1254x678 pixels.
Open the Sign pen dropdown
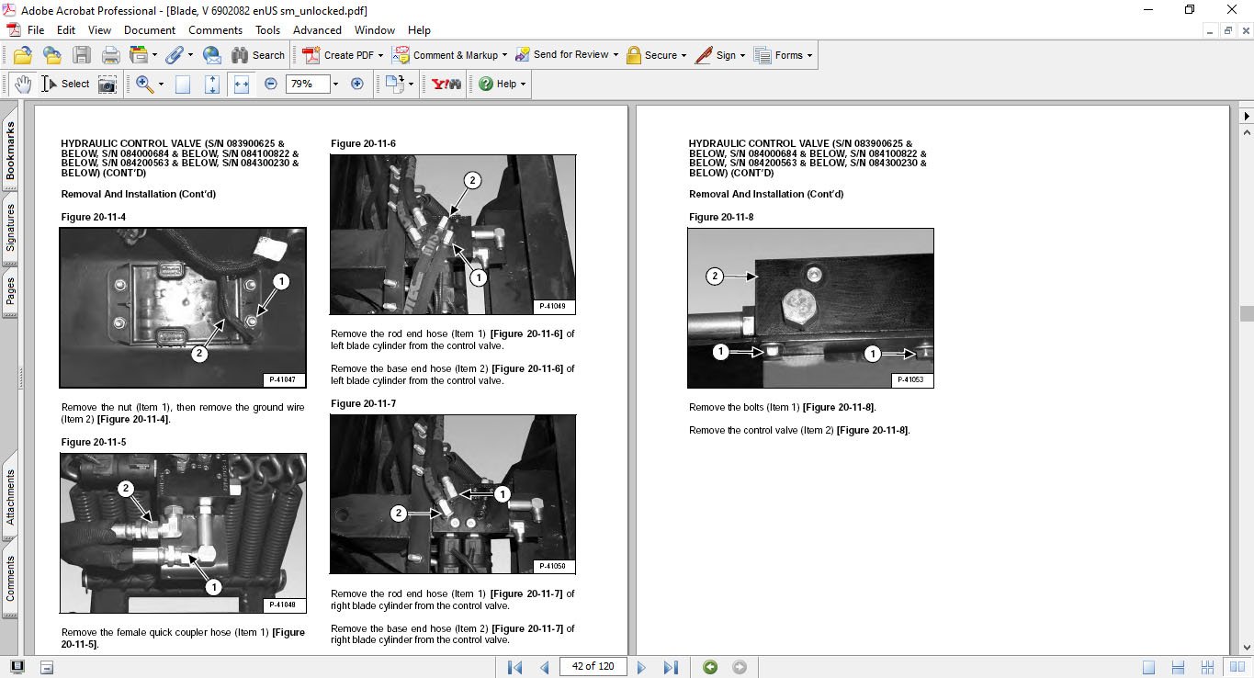(x=720, y=55)
